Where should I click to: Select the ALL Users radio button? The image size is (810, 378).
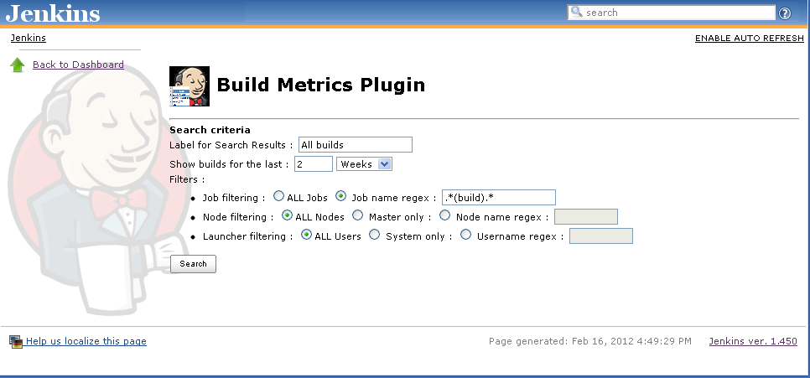coord(306,235)
